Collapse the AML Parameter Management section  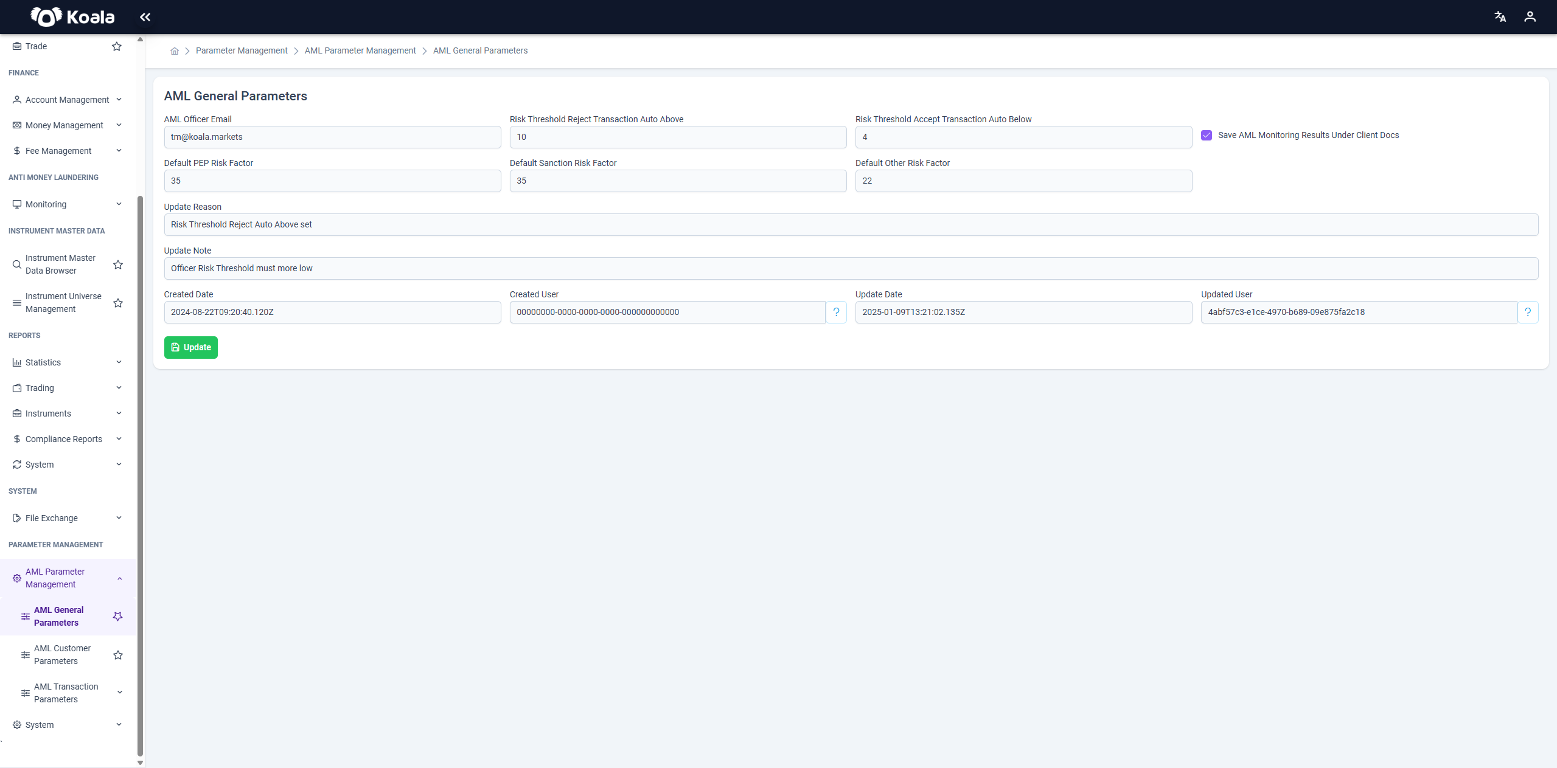pyautogui.click(x=68, y=578)
